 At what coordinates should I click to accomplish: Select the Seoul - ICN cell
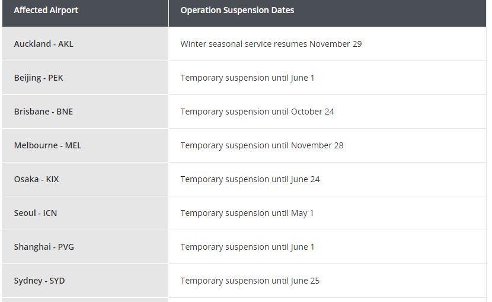pos(85,213)
